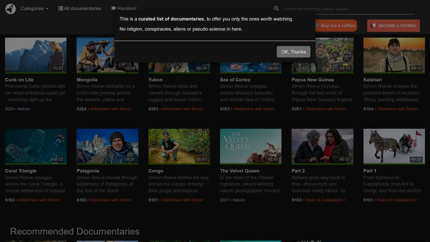Focus the Search documentary input field
This screenshot has height=242, width=430.
point(349,9)
